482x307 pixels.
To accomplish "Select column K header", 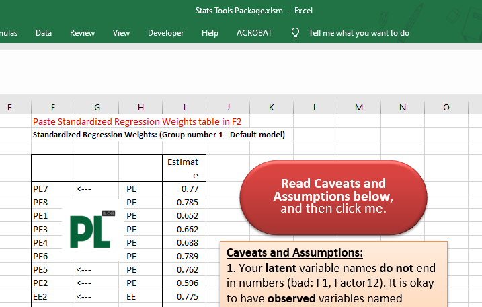I will pos(272,108).
